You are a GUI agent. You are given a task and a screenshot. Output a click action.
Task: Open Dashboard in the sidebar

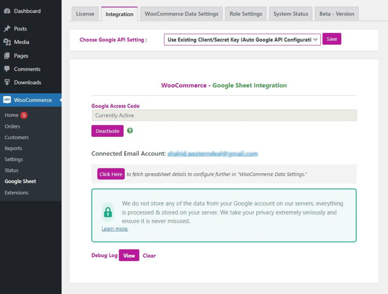[x=27, y=11]
